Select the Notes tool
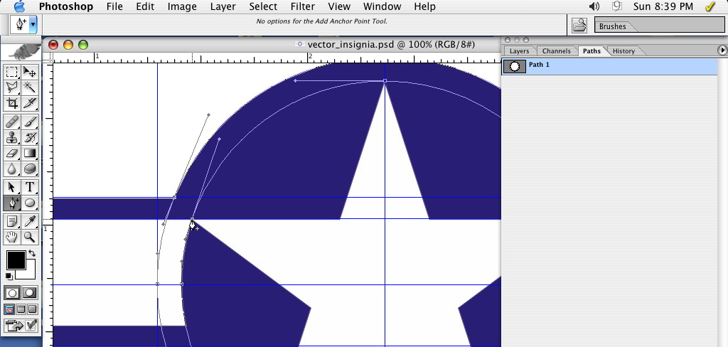 [x=12, y=222]
